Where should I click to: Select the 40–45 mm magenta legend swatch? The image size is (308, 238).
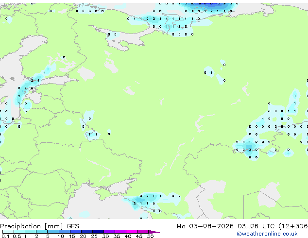[x=132, y=232]
